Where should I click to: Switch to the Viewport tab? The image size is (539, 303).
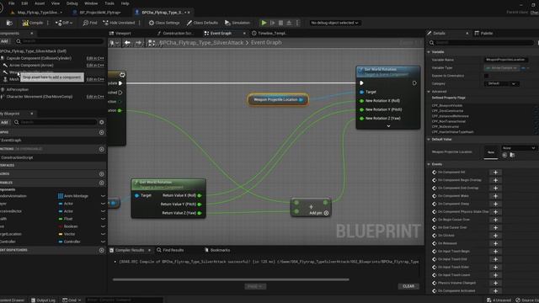point(120,34)
